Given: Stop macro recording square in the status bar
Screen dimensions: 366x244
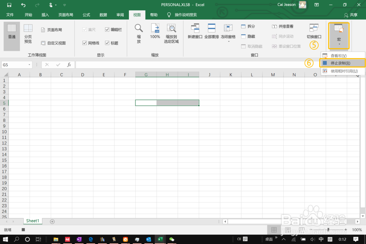Looking at the screenshot, I should click(23, 230).
